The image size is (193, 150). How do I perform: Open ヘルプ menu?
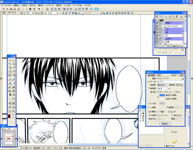click(x=87, y=5)
